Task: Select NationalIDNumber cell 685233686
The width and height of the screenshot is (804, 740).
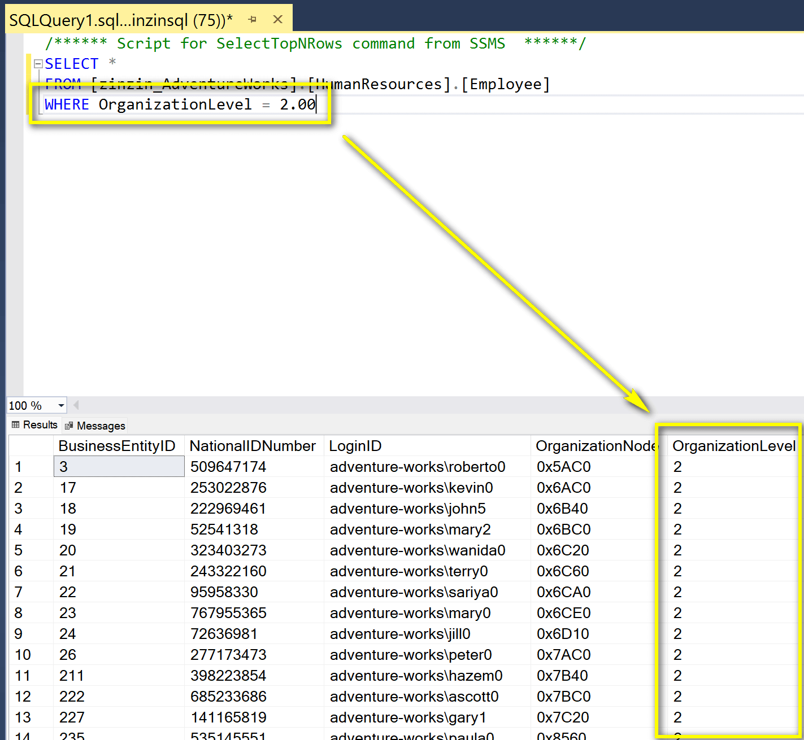Action: (x=254, y=697)
